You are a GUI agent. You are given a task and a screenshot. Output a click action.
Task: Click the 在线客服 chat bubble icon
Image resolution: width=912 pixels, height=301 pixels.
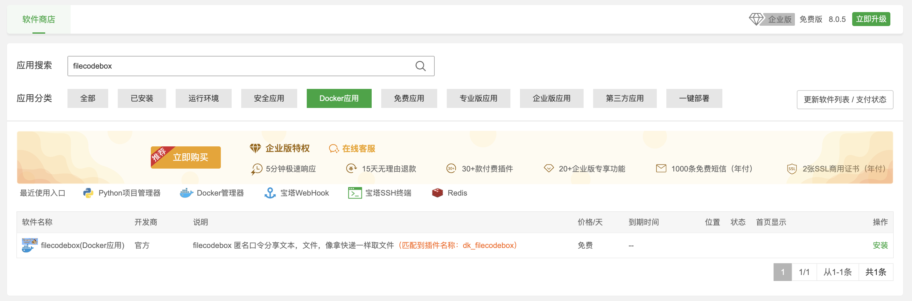tap(334, 149)
